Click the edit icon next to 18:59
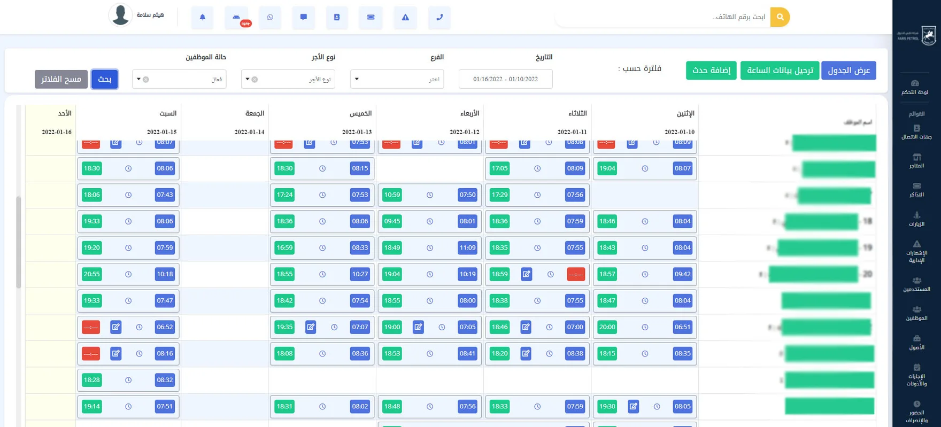This screenshot has width=941, height=427. [x=527, y=274]
